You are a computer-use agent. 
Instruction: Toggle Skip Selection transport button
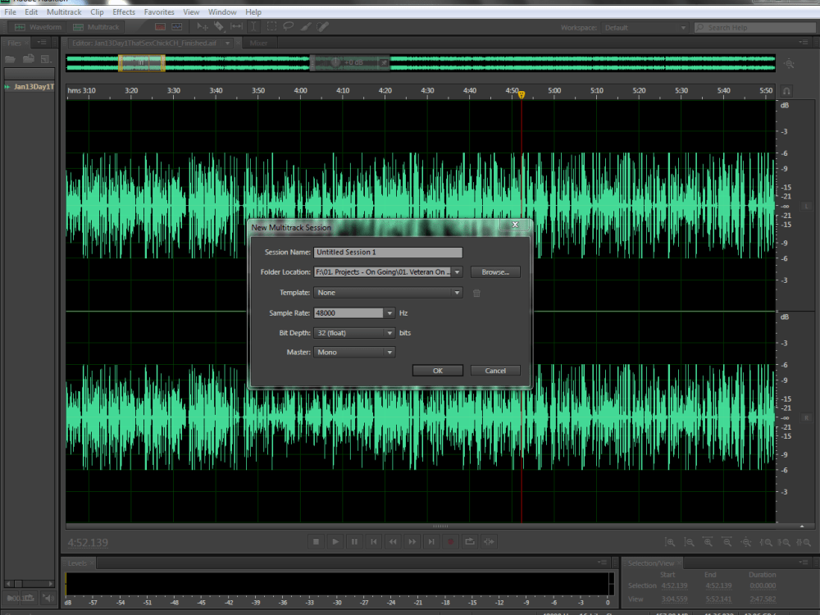[x=489, y=542]
